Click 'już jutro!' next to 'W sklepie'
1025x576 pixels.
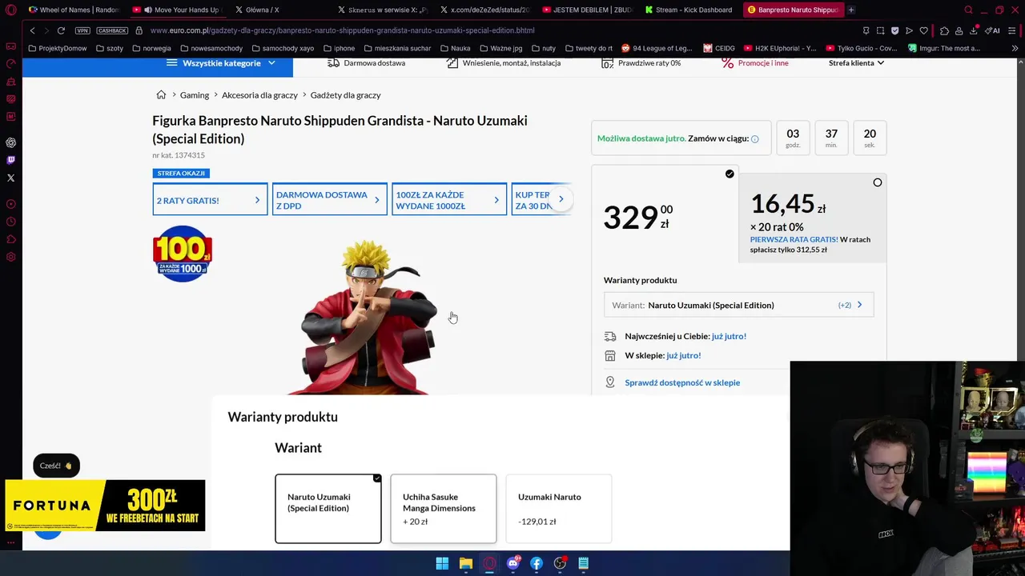pyautogui.click(x=683, y=355)
